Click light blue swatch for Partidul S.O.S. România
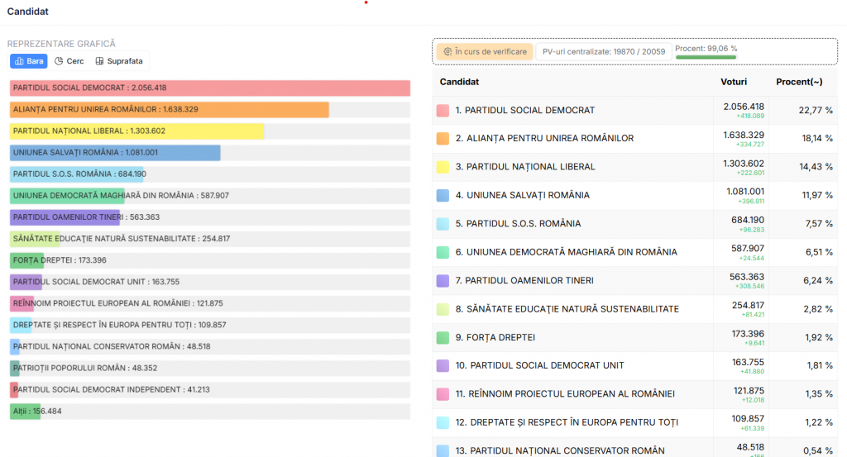This screenshot has height=457, width=847. 443,224
